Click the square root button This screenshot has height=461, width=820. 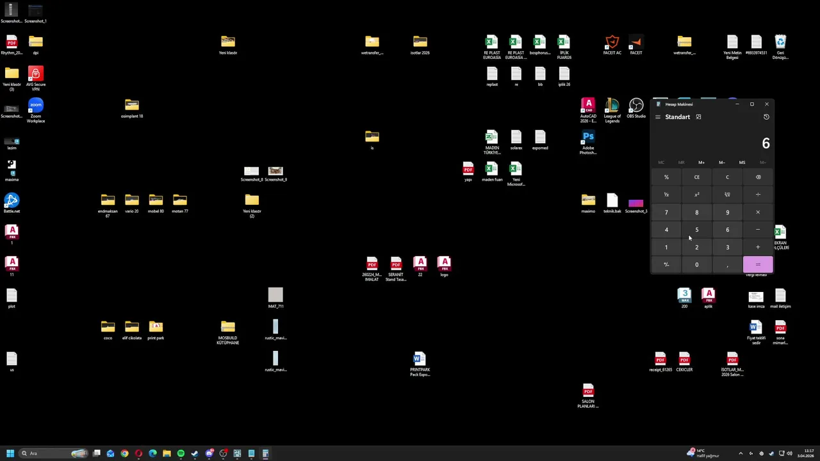tap(727, 195)
